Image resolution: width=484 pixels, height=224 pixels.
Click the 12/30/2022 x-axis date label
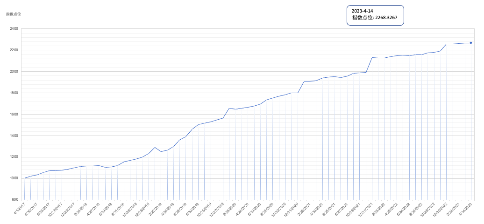440,209
